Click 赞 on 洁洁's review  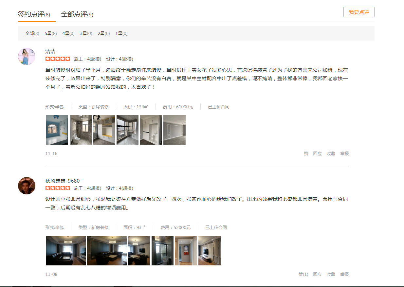tap(306, 153)
